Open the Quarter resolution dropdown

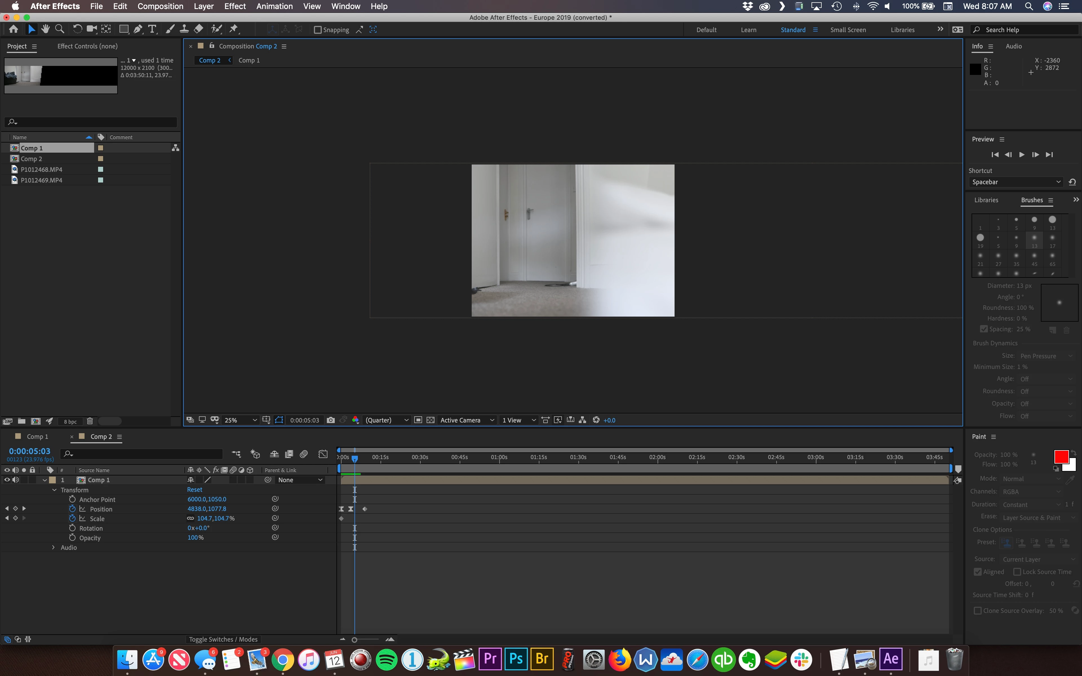coord(387,420)
